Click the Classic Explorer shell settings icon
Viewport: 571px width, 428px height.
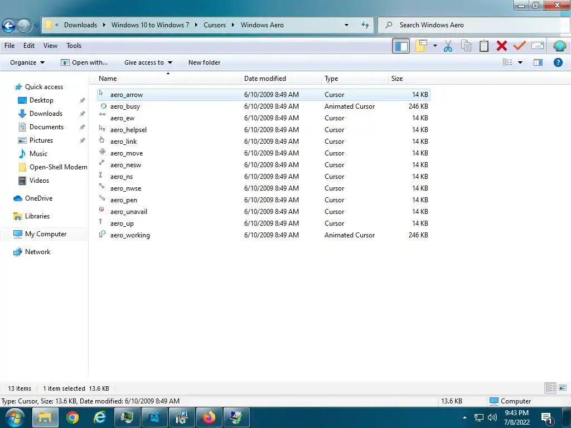[559, 46]
